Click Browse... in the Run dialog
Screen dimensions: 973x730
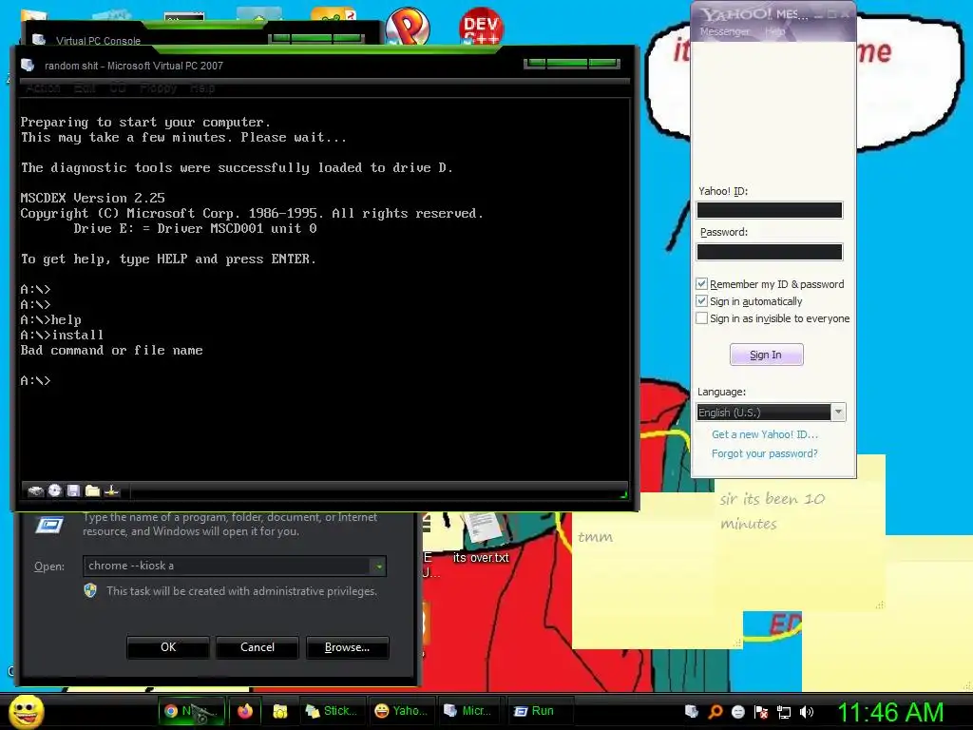click(x=347, y=646)
